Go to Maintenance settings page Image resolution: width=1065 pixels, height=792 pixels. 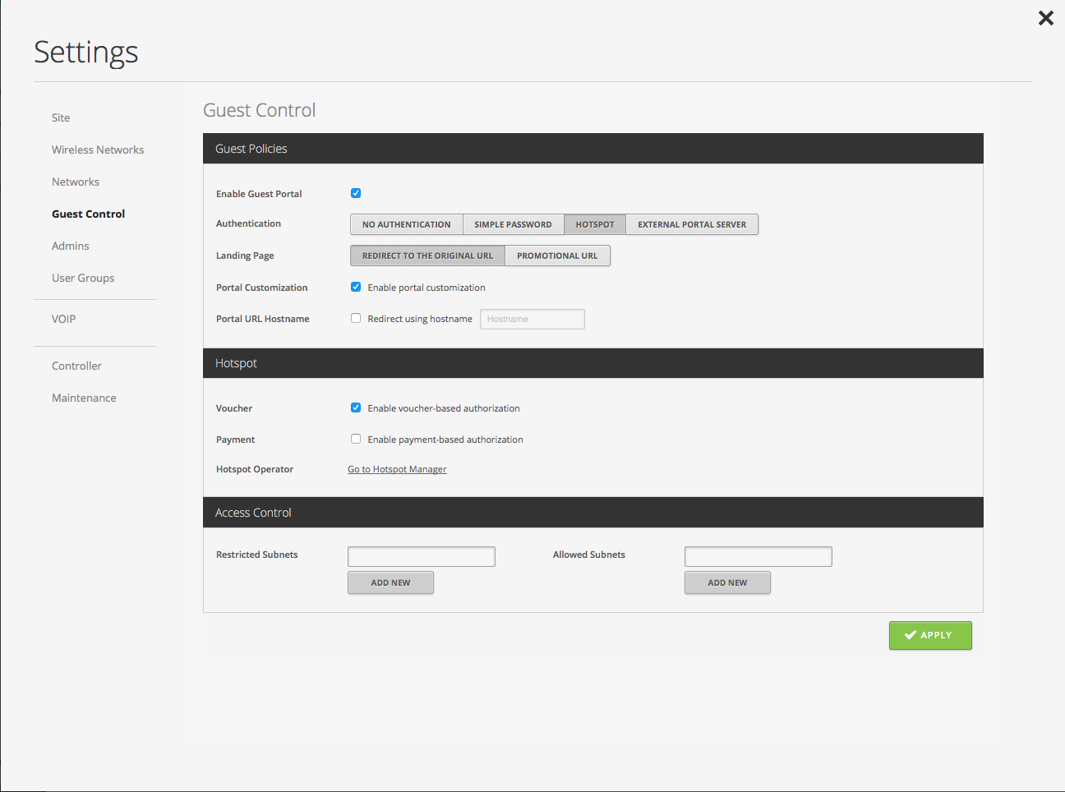click(x=84, y=398)
